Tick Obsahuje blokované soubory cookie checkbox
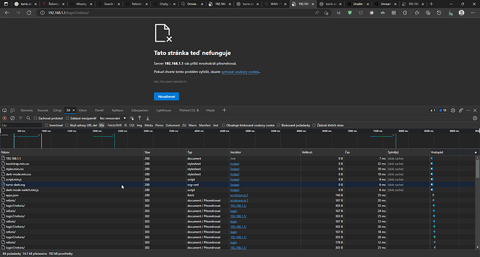Image resolution: width=480 pixels, height=257 pixels. coord(223,125)
